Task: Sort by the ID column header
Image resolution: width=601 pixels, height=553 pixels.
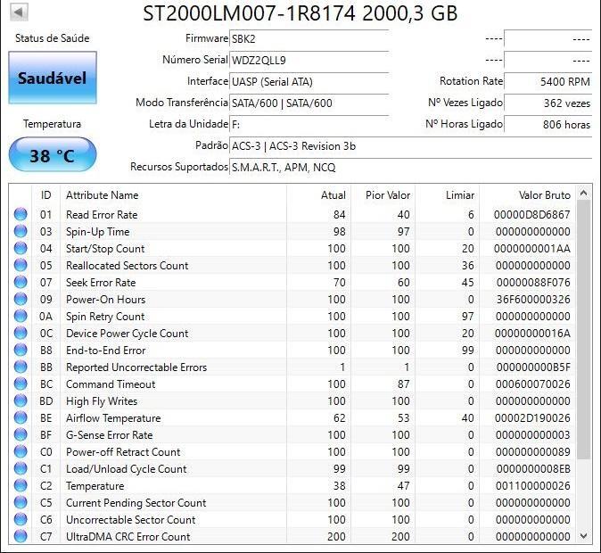Action: coord(45,195)
